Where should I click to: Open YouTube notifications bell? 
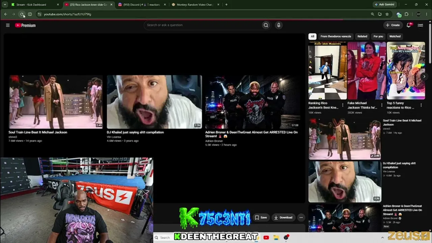[x=409, y=25]
